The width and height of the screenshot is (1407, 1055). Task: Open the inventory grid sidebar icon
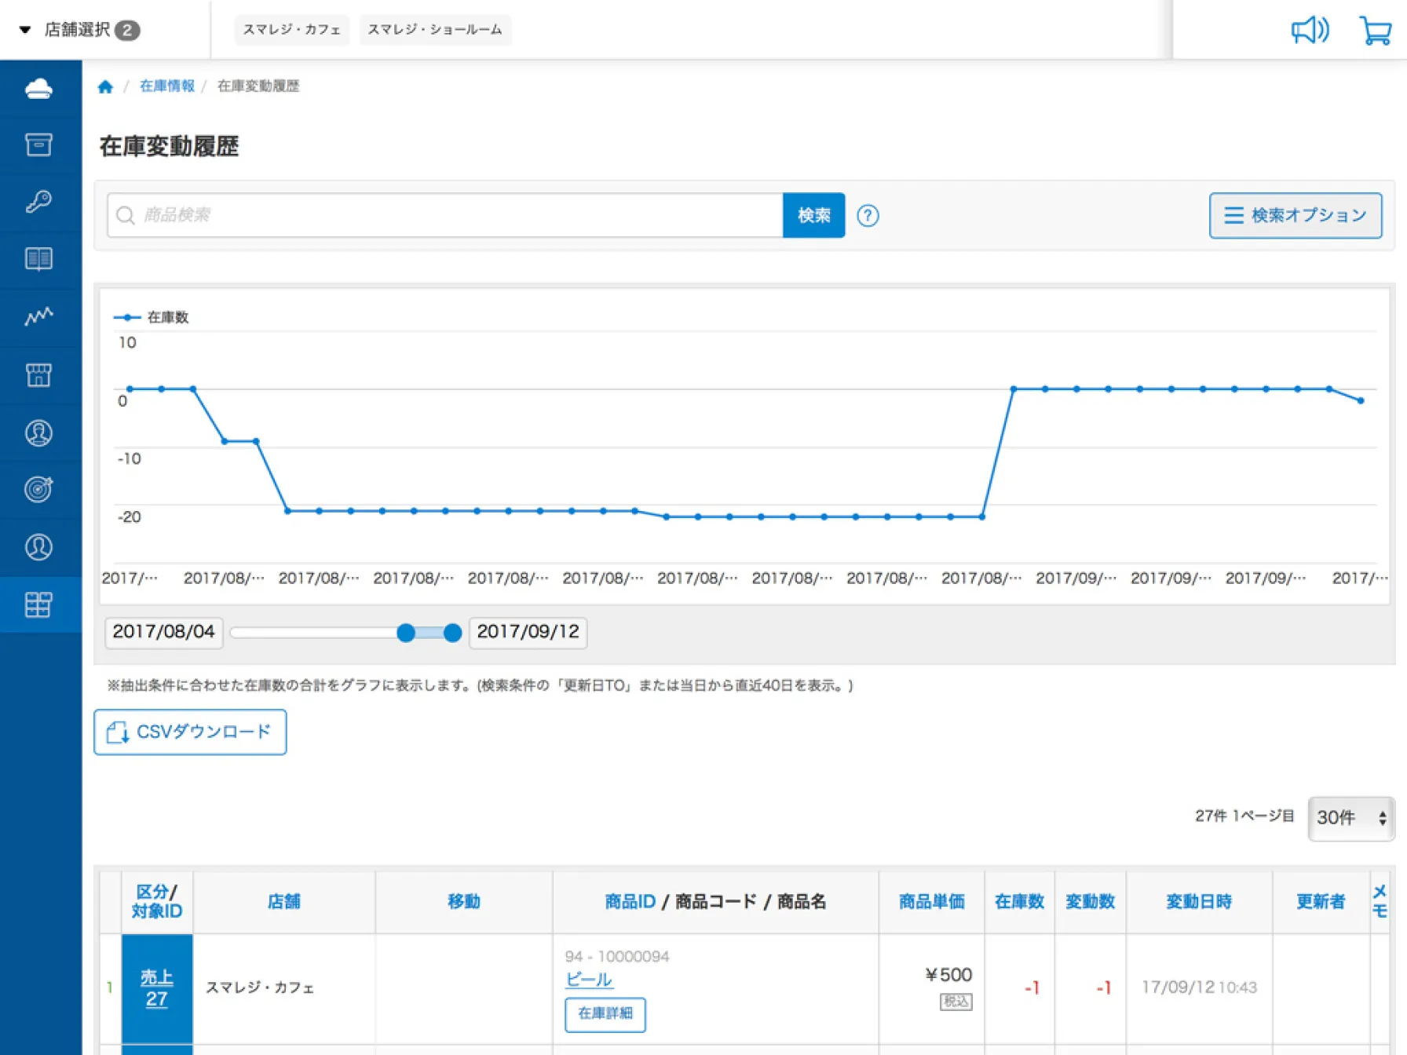pos(38,604)
